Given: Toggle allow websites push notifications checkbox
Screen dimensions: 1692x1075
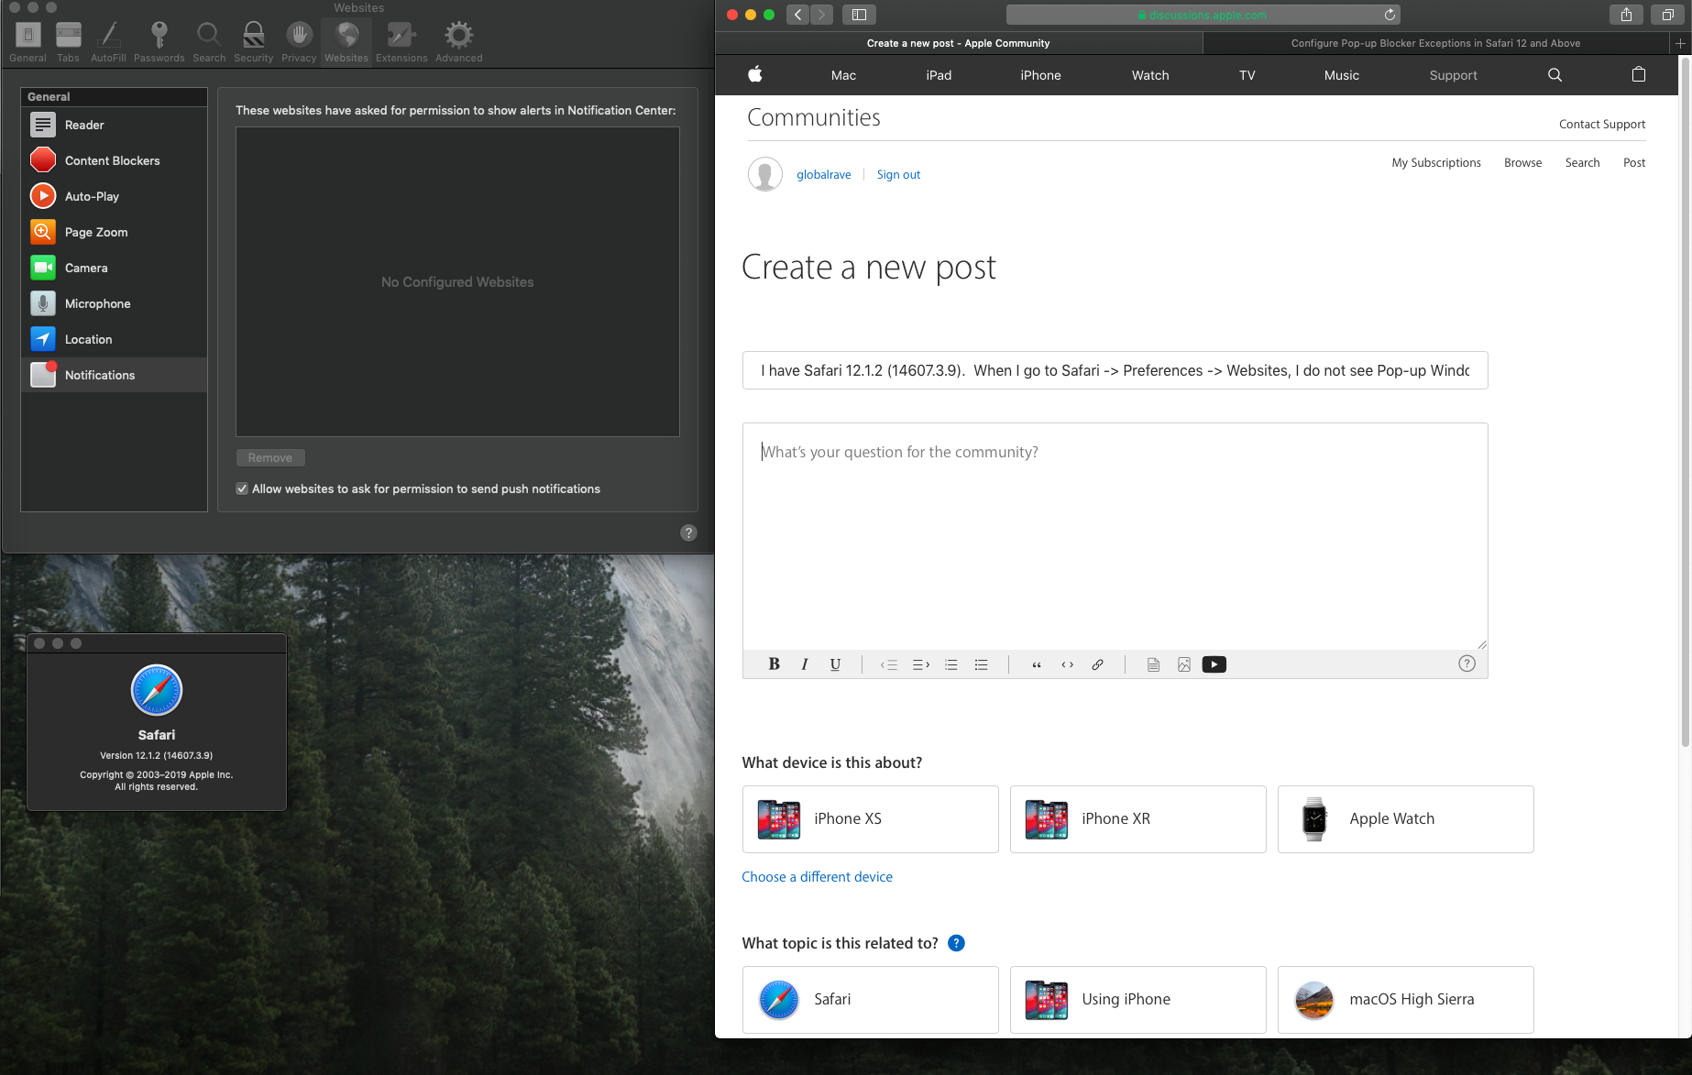Looking at the screenshot, I should click(x=242, y=488).
